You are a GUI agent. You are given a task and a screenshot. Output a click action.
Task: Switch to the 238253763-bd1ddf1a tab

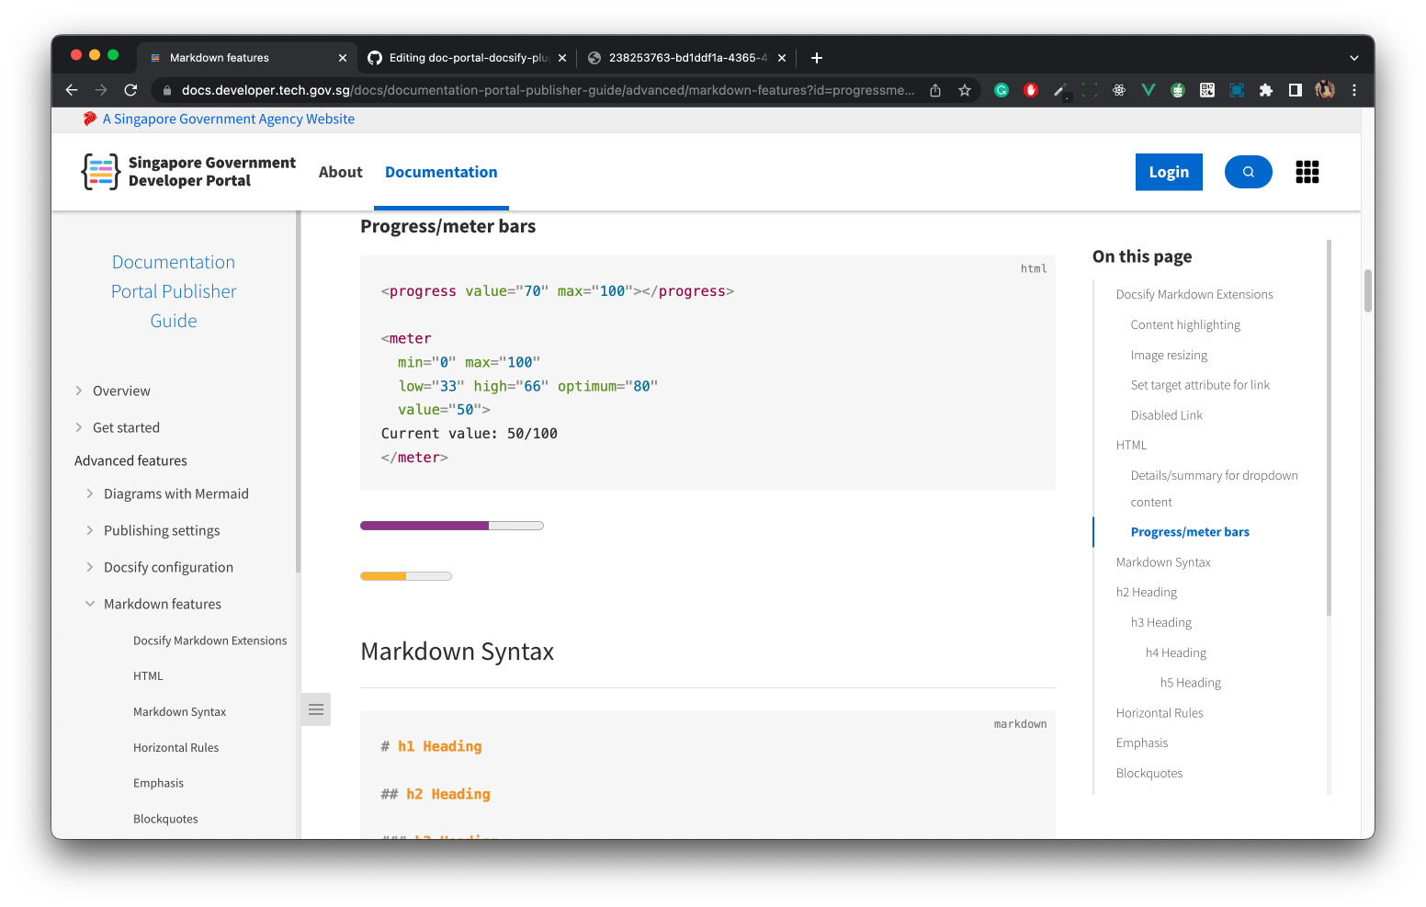687,58
